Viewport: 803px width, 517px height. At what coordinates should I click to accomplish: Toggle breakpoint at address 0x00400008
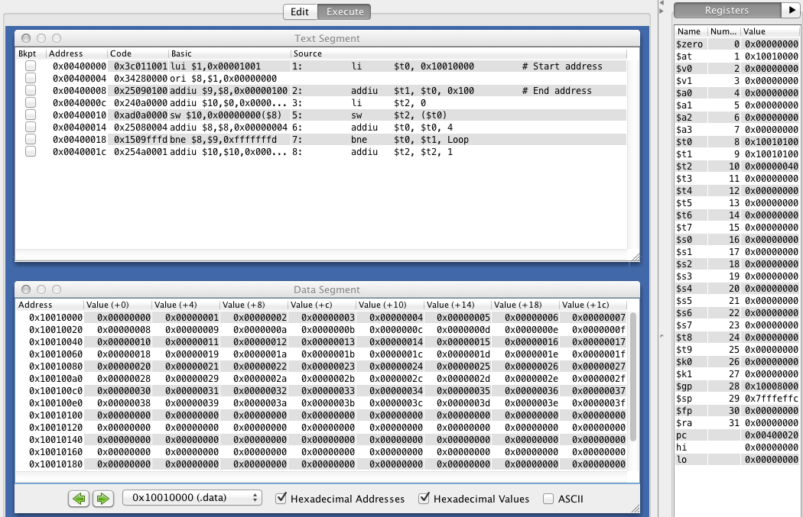click(x=31, y=91)
